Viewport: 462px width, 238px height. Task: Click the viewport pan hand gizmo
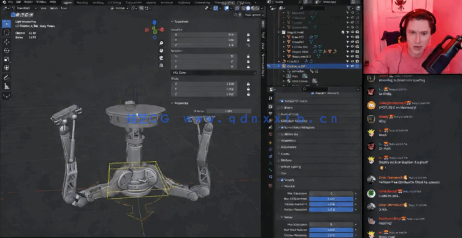coord(161,51)
